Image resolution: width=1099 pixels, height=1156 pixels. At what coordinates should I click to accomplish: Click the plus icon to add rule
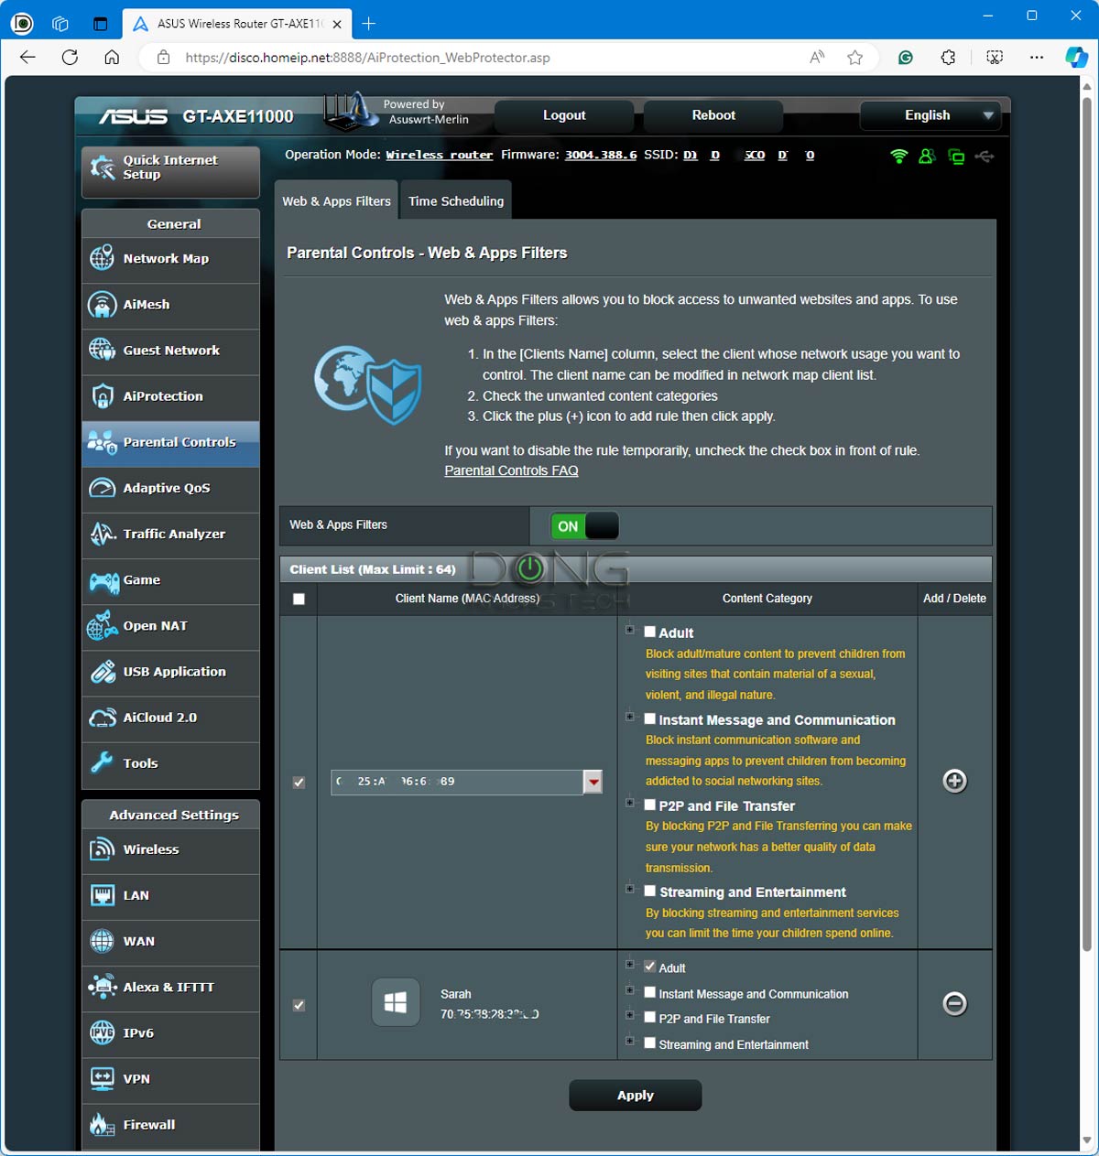[954, 781]
